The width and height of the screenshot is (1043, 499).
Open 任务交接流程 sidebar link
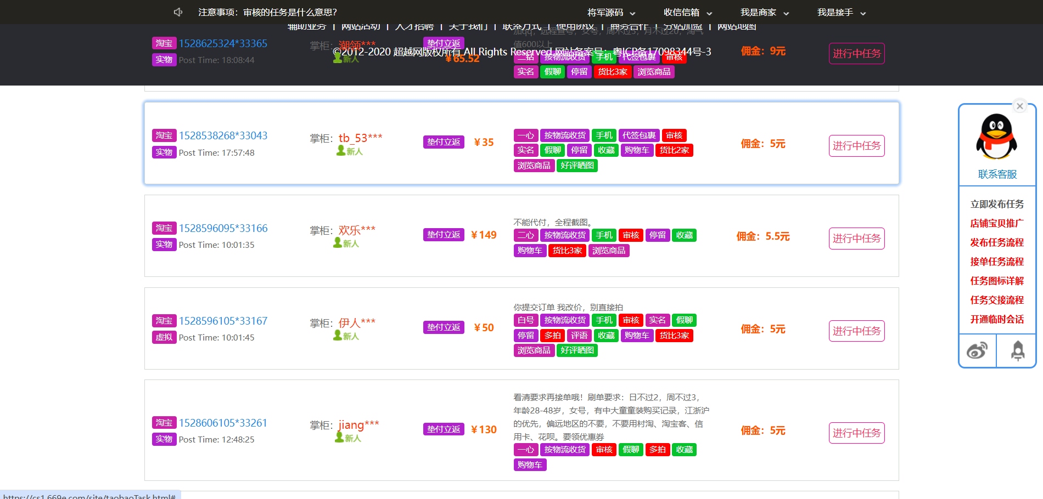pyautogui.click(x=997, y=300)
